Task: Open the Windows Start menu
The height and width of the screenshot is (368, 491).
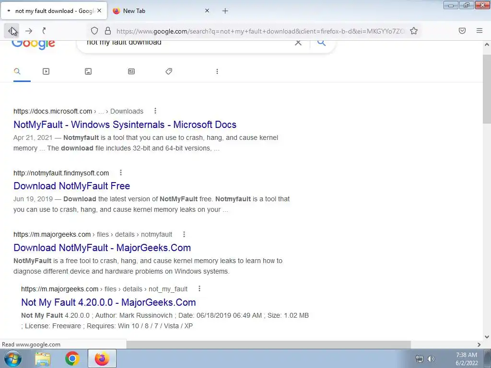Action: point(12,358)
